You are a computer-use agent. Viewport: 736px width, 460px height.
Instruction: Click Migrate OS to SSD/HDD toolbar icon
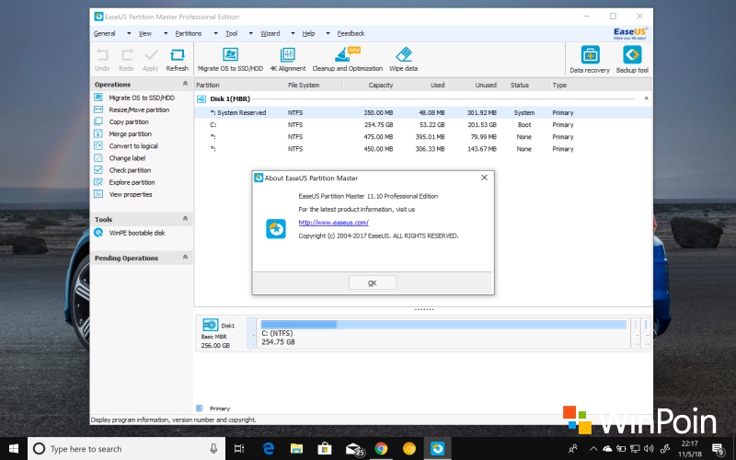tap(230, 57)
